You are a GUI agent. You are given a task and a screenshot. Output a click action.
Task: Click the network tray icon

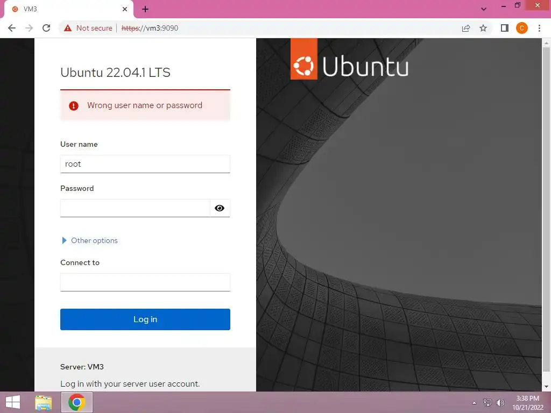coord(487,403)
